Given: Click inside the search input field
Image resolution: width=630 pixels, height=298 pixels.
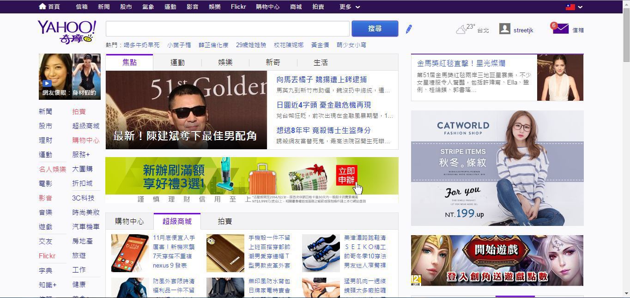Looking at the screenshot, I should [227, 29].
